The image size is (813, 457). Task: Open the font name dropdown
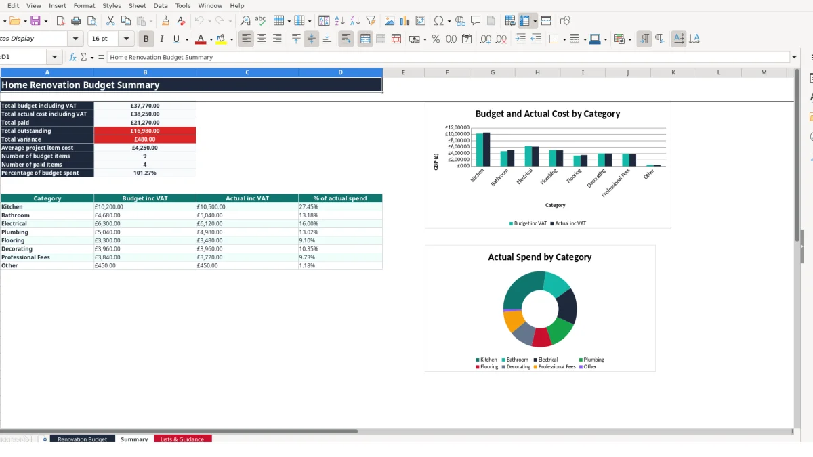point(76,39)
